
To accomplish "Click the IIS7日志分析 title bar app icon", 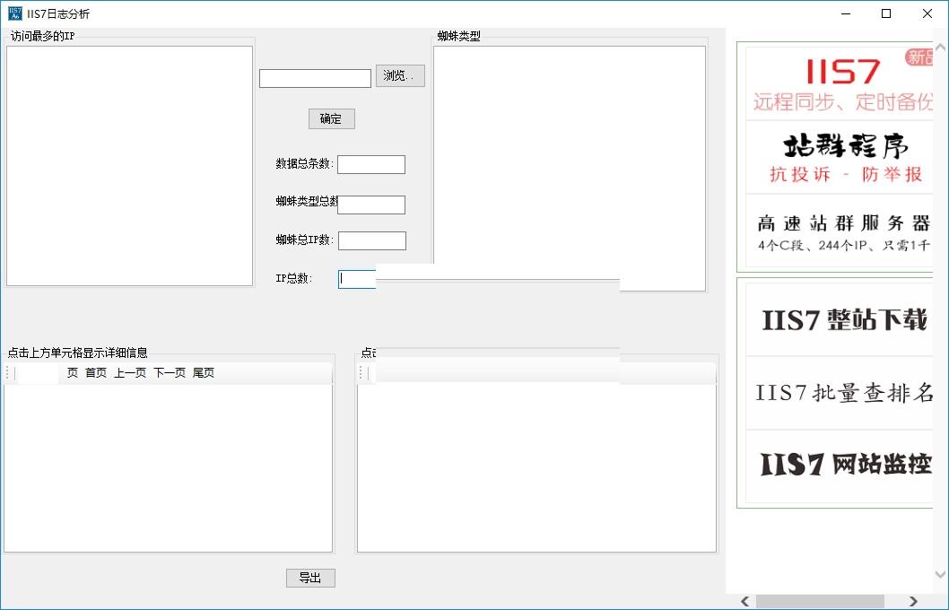I will pos(15,13).
